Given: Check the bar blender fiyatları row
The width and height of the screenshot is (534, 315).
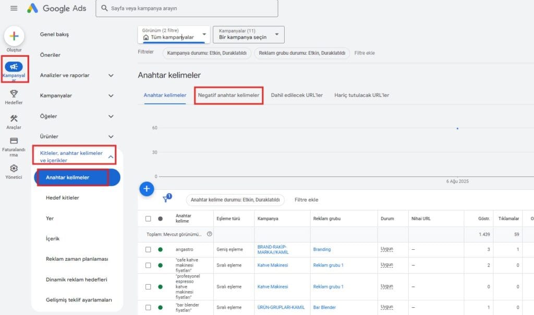Looking at the screenshot, I should (x=148, y=308).
